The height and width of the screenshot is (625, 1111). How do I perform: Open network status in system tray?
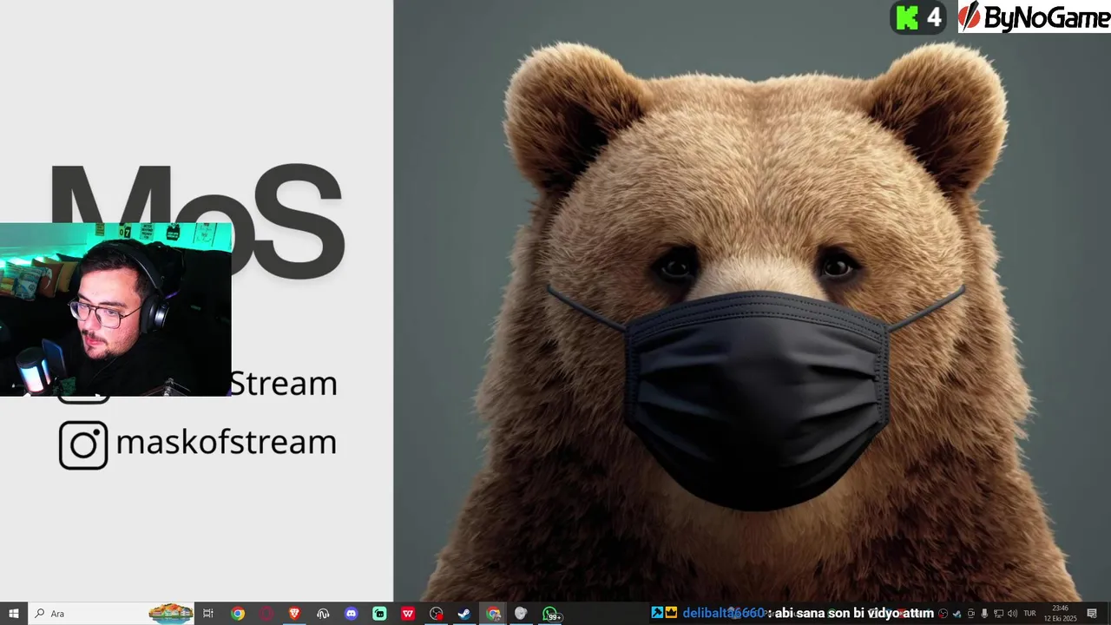click(999, 614)
